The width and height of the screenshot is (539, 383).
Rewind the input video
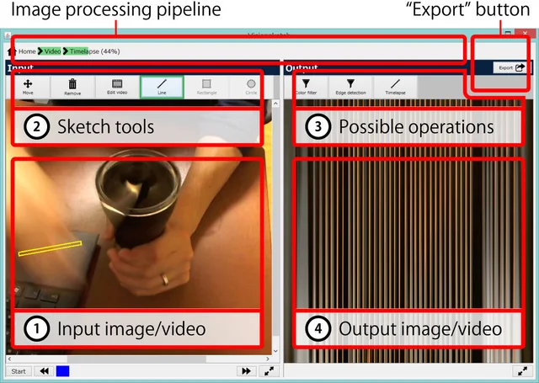coord(44,371)
